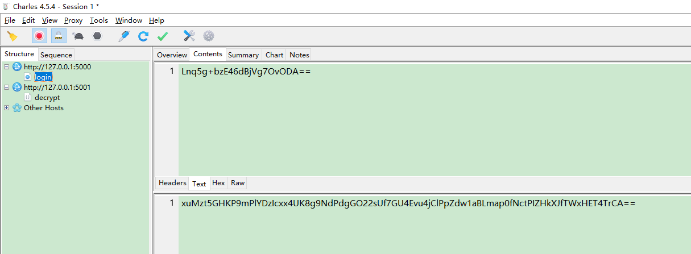691x254 pixels.
Task: Open the Tools wrench icon
Action: pyautogui.click(x=189, y=36)
